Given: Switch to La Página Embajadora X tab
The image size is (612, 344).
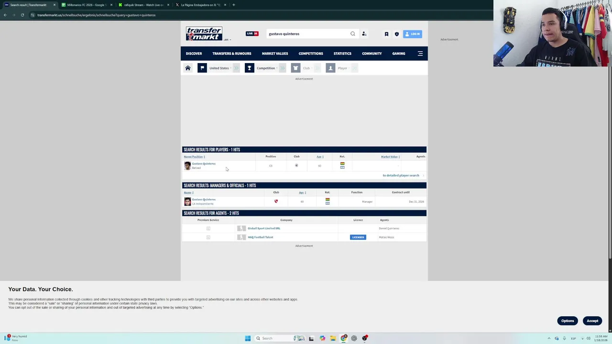Looking at the screenshot, I should (200, 5).
